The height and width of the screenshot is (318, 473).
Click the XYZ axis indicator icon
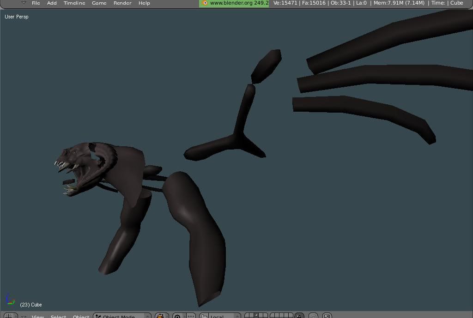pos(9,300)
